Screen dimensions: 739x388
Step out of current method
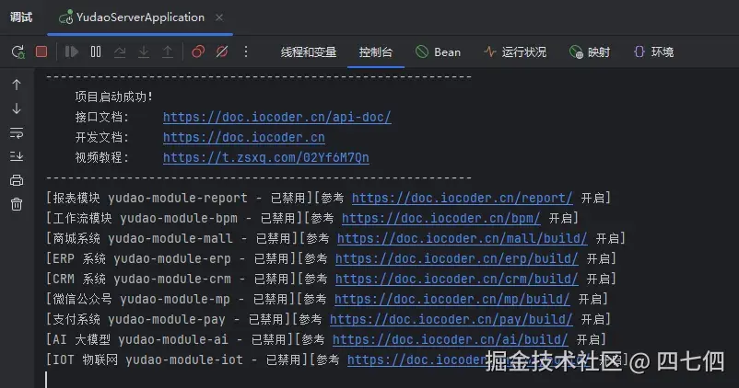168,51
